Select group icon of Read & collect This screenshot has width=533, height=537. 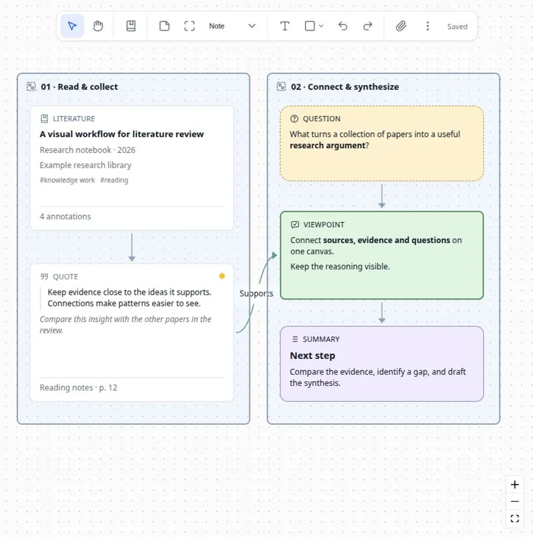point(31,87)
